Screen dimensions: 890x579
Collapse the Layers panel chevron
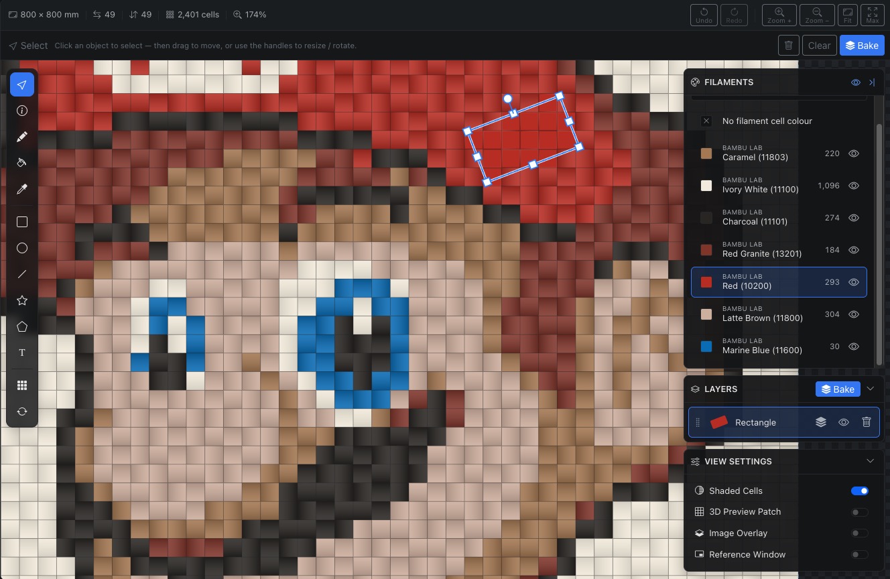pyautogui.click(x=871, y=389)
